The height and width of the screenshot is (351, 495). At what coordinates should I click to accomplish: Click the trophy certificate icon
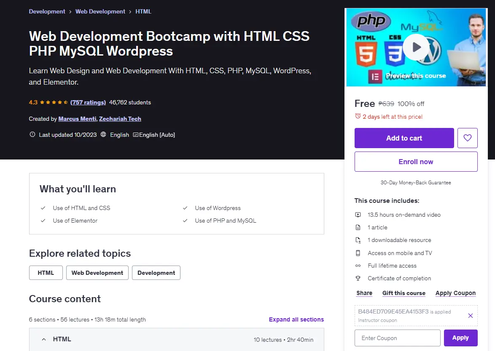[358, 278]
